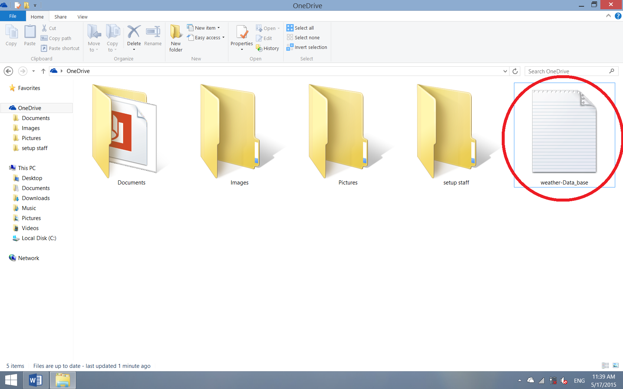Viewport: 623px width, 389px height.
Task: Click the Edit command in ribbon
Action: 264,38
